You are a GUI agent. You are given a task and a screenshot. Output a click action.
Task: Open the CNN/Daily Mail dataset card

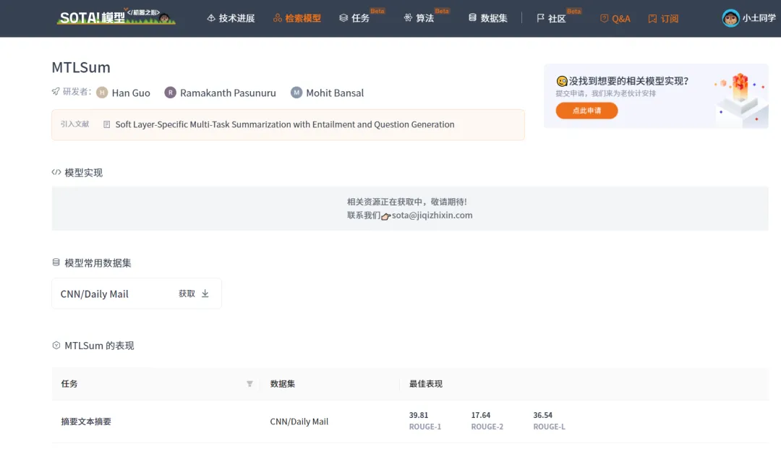click(x=137, y=294)
